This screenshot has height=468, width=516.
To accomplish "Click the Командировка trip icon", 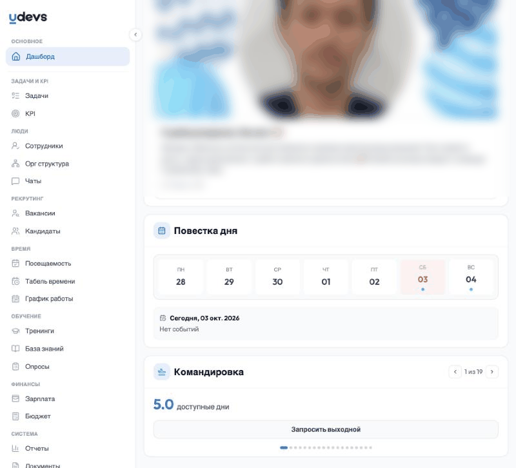I will pos(162,372).
